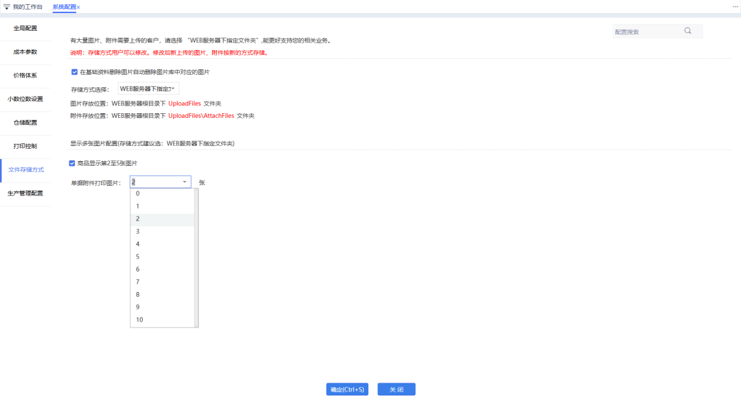
Task: Click the 显示多张图片配置 section heading
Action: tap(152, 143)
